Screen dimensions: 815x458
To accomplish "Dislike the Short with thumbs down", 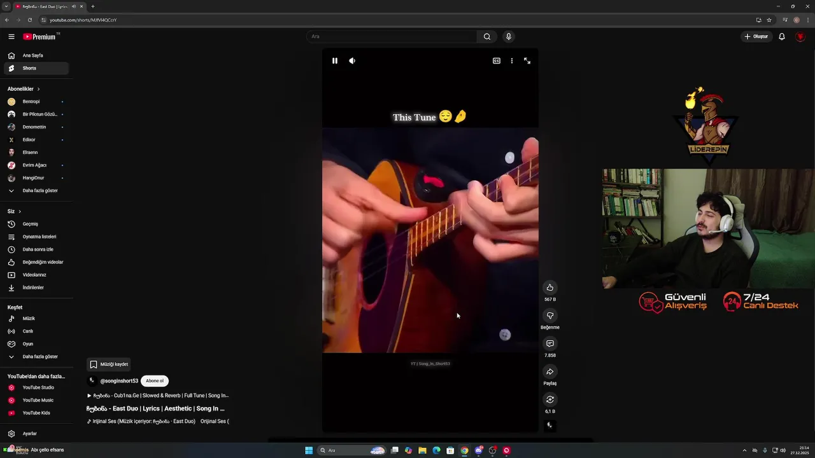I will (x=550, y=316).
